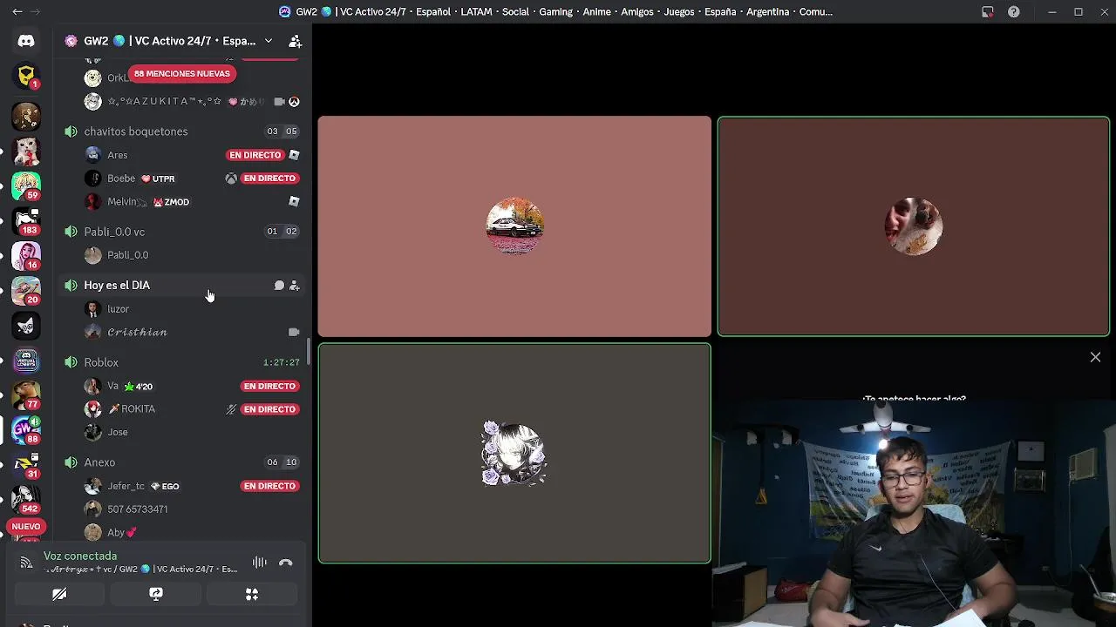The height and width of the screenshot is (627, 1116).
Task: Create invite for Hoy es el DIA channel
Action: coord(294,286)
